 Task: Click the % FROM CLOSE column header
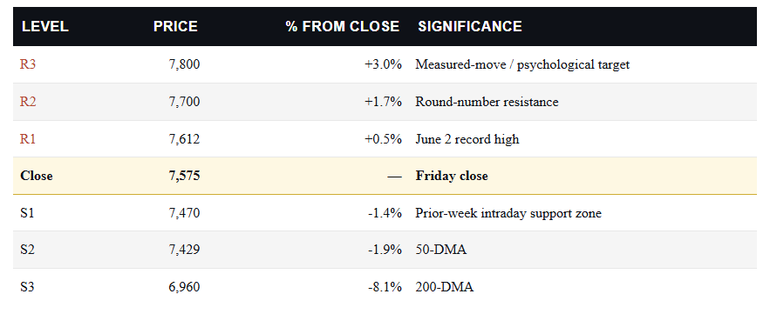343,26
